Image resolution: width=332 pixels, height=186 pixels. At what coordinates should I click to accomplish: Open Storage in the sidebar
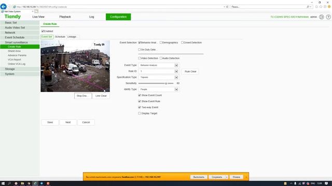pos(20,69)
